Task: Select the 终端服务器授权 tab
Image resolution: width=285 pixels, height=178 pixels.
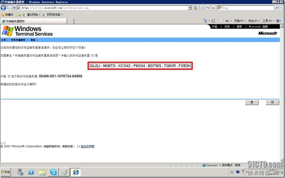Action: (x=34, y=21)
